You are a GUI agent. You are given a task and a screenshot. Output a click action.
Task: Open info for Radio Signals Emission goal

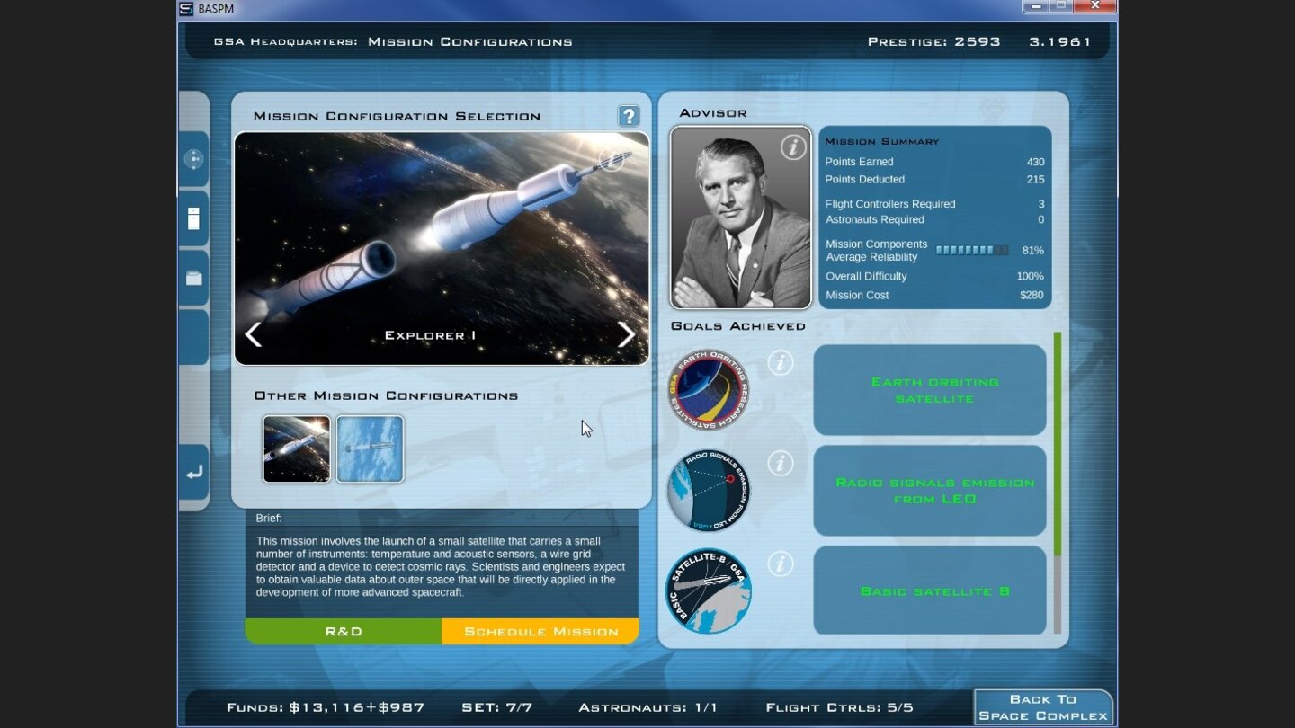coord(781,465)
